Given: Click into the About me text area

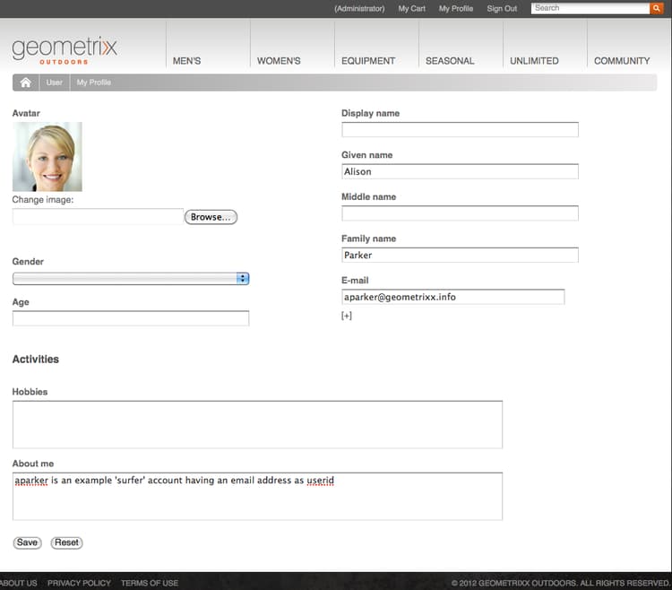Looking at the screenshot, I should tap(257, 497).
